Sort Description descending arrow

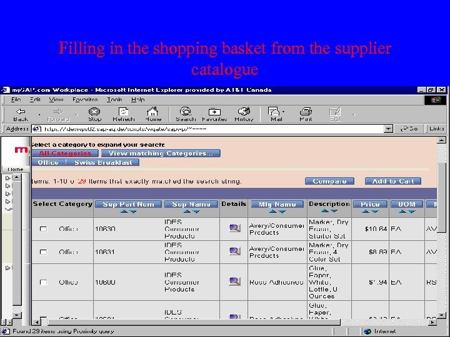coord(334,211)
